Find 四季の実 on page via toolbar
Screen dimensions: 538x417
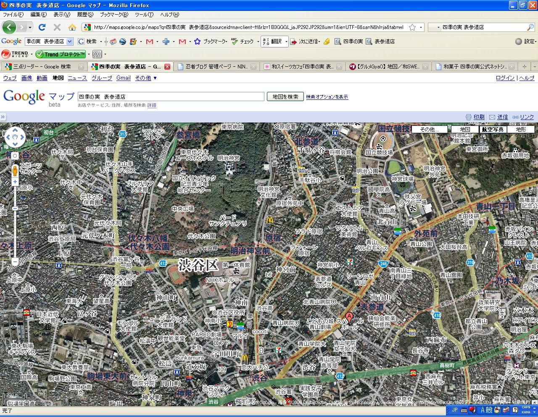(x=349, y=42)
